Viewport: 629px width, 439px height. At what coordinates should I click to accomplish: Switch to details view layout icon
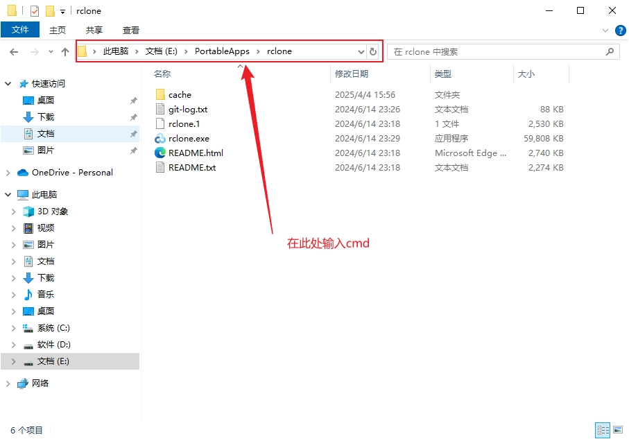click(x=603, y=430)
